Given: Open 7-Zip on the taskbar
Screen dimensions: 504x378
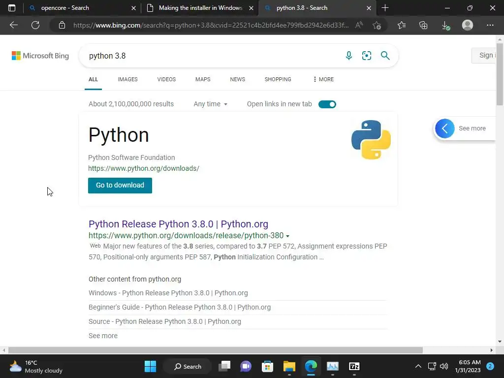Looking at the screenshot, I should tap(354, 366).
